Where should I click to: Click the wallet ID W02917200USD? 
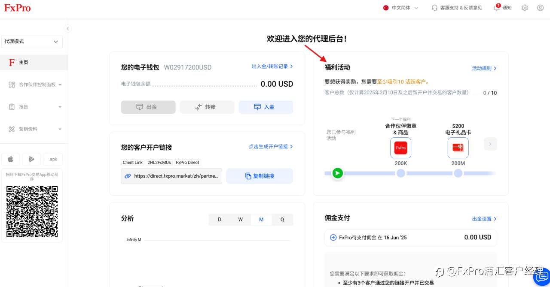(188, 67)
